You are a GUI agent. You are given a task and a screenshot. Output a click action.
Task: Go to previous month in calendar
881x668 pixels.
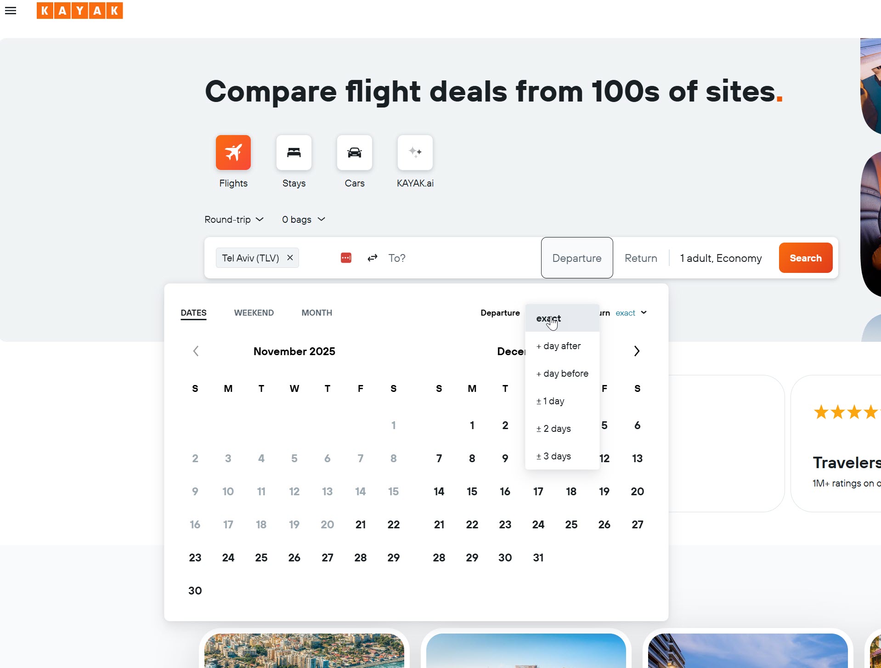(x=196, y=351)
